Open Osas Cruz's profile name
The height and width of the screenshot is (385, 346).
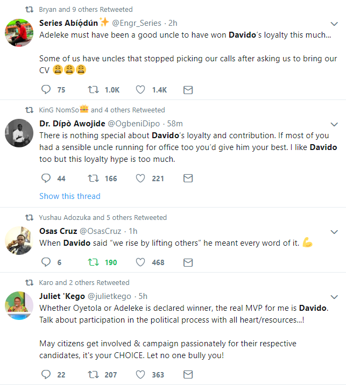58,231
